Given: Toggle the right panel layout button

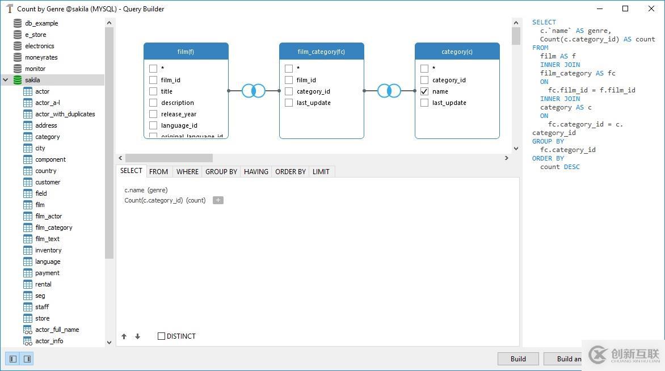Looking at the screenshot, I should 27,359.
